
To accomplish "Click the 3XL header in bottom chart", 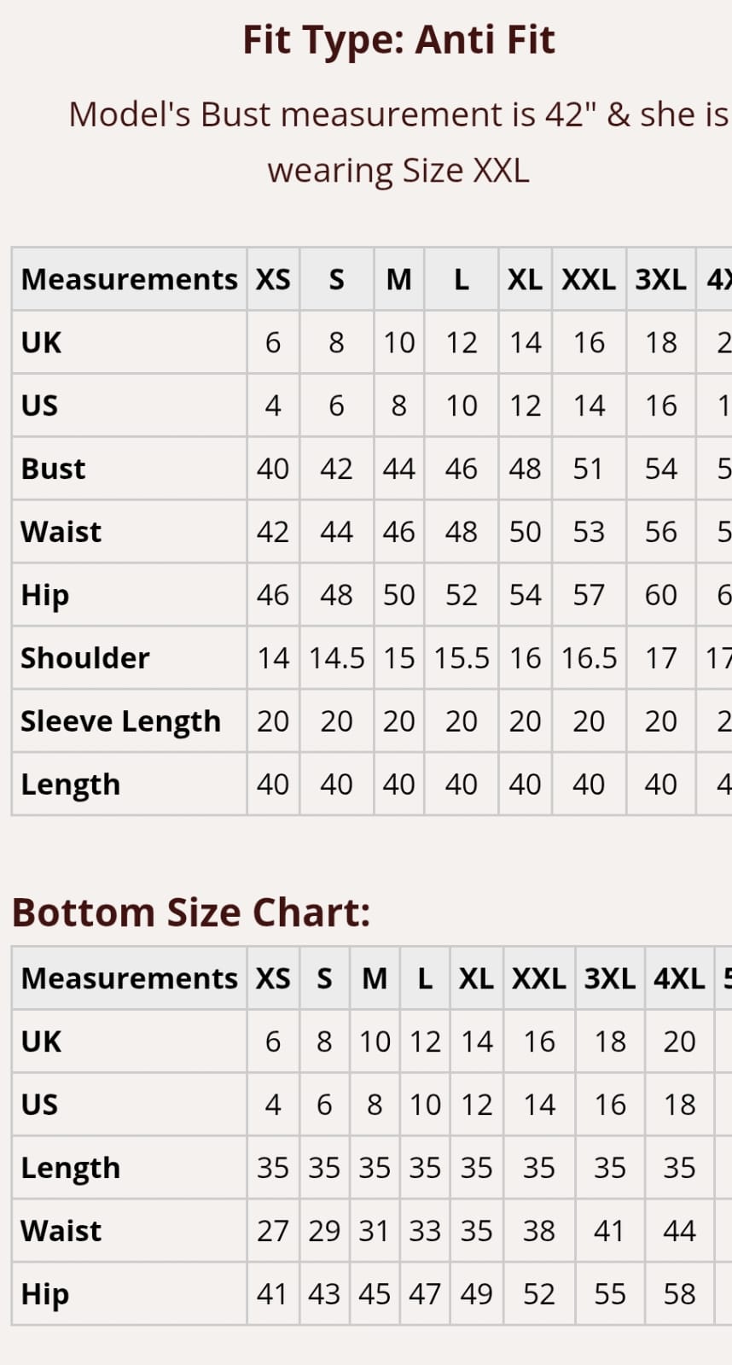I will (x=610, y=978).
